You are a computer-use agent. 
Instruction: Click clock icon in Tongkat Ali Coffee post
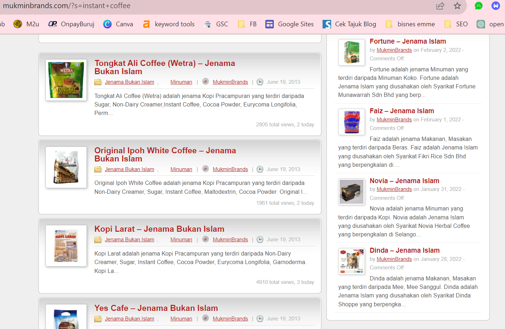click(x=260, y=82)
